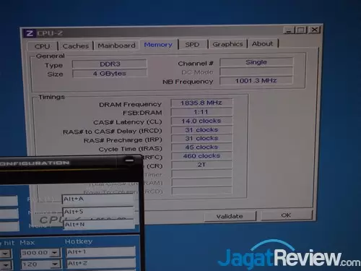Viewport: 361px width, 271px height.
Task: Click the Alt+N hotkey field
Action: 99,225
